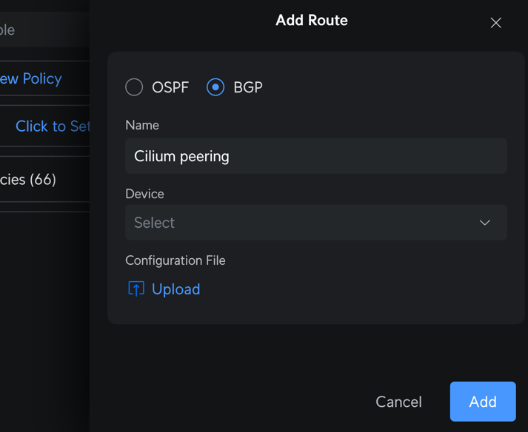Select the BGP radio button
Image resolution: width=528 pixels, height=432 pixels.
point(215,87)
